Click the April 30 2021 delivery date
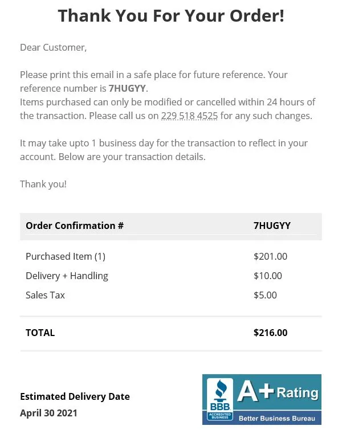Screen dimensions: 338x434 tap(48, 413)
